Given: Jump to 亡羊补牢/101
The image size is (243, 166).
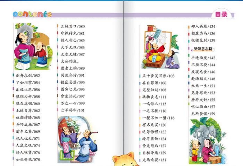Looking at the screenshot, I should point(73,110).
